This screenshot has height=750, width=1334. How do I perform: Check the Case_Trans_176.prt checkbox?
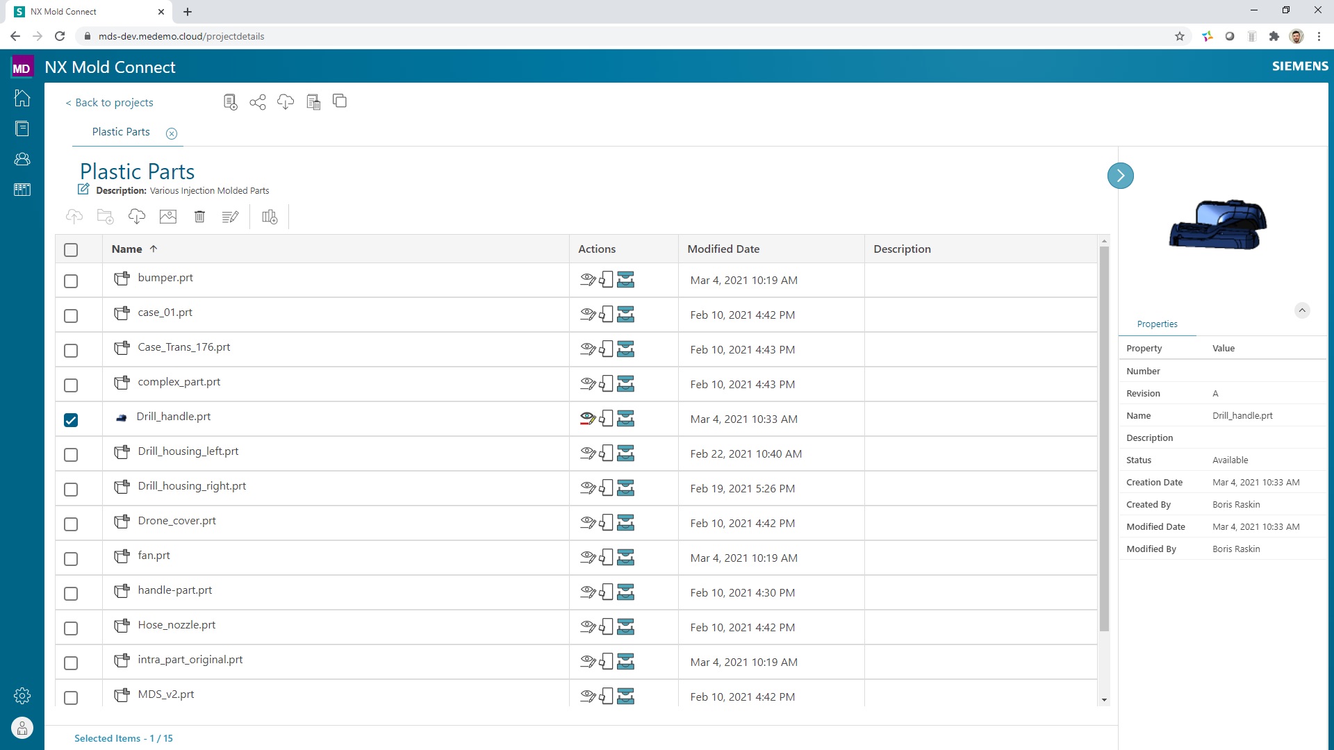pyautogui.click(x=71, y=351)
